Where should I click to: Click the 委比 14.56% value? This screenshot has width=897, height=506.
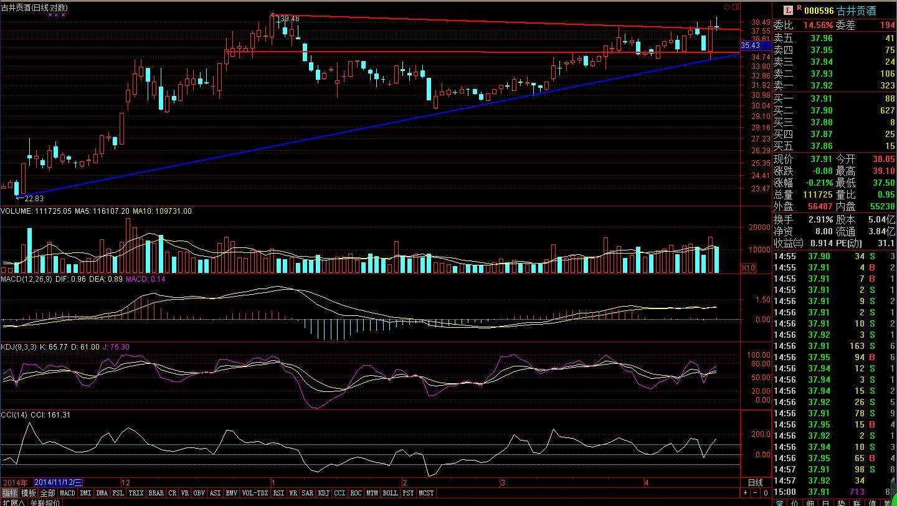[817, 26]
